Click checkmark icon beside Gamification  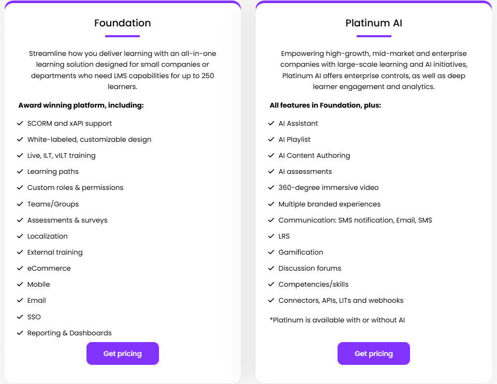pyautogui.click(x=271, y=253)
